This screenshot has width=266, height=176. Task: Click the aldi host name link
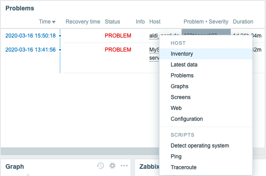click(154, 36)
